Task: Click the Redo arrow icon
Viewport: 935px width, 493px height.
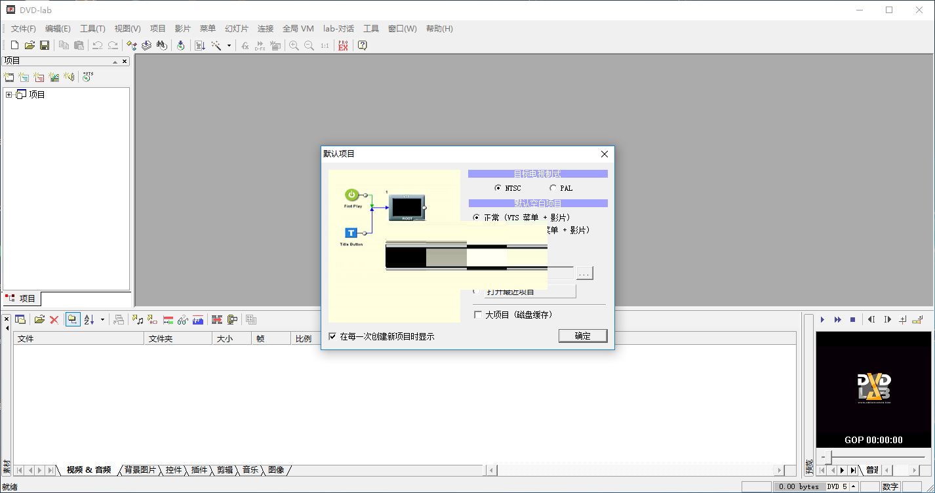Action: [x=113, y=45]
